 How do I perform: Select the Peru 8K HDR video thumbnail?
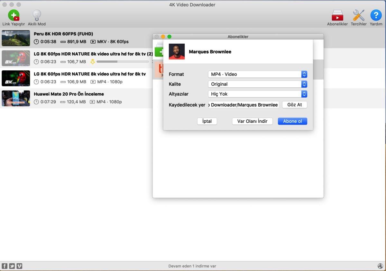16,38
